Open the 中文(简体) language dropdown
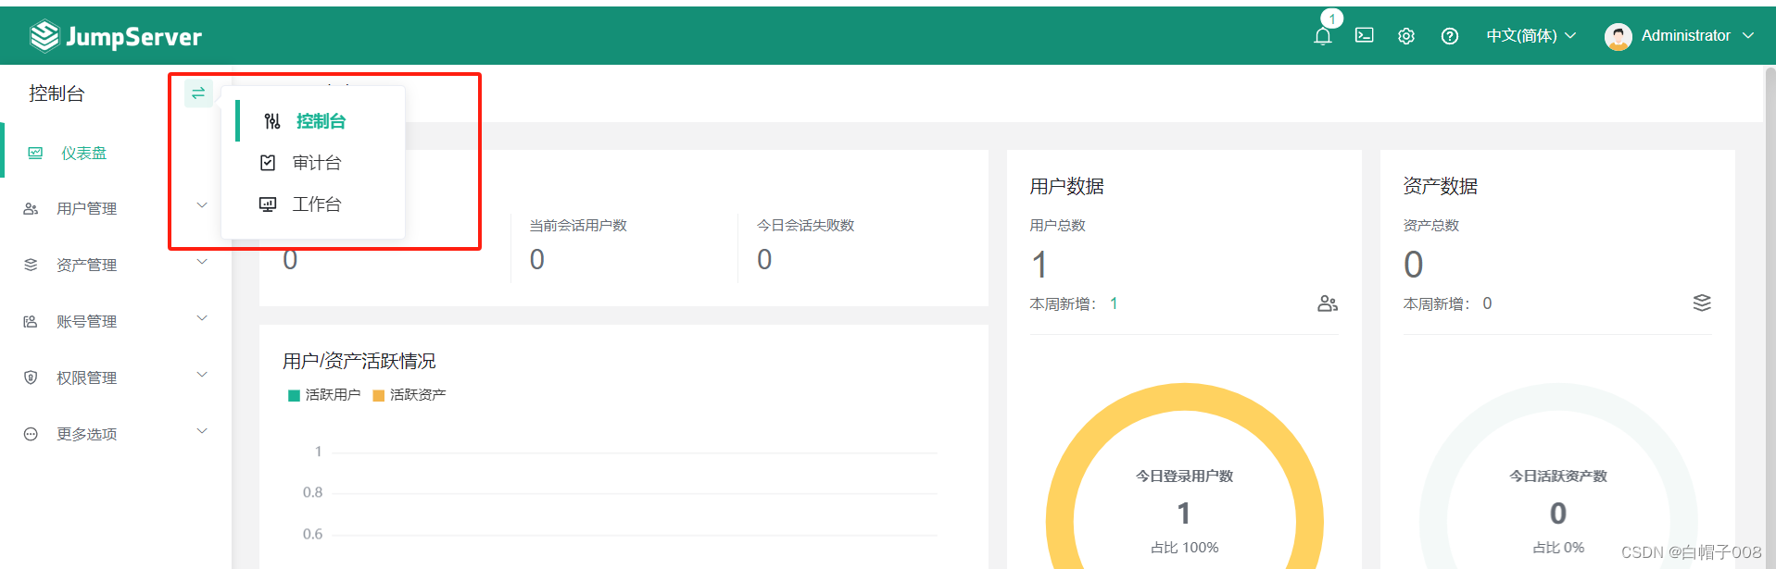Screen dimensions: 1776x569 pos(1530,36)
